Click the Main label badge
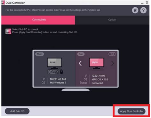Screen dimensions: 151x118 (x=40, y=54)
